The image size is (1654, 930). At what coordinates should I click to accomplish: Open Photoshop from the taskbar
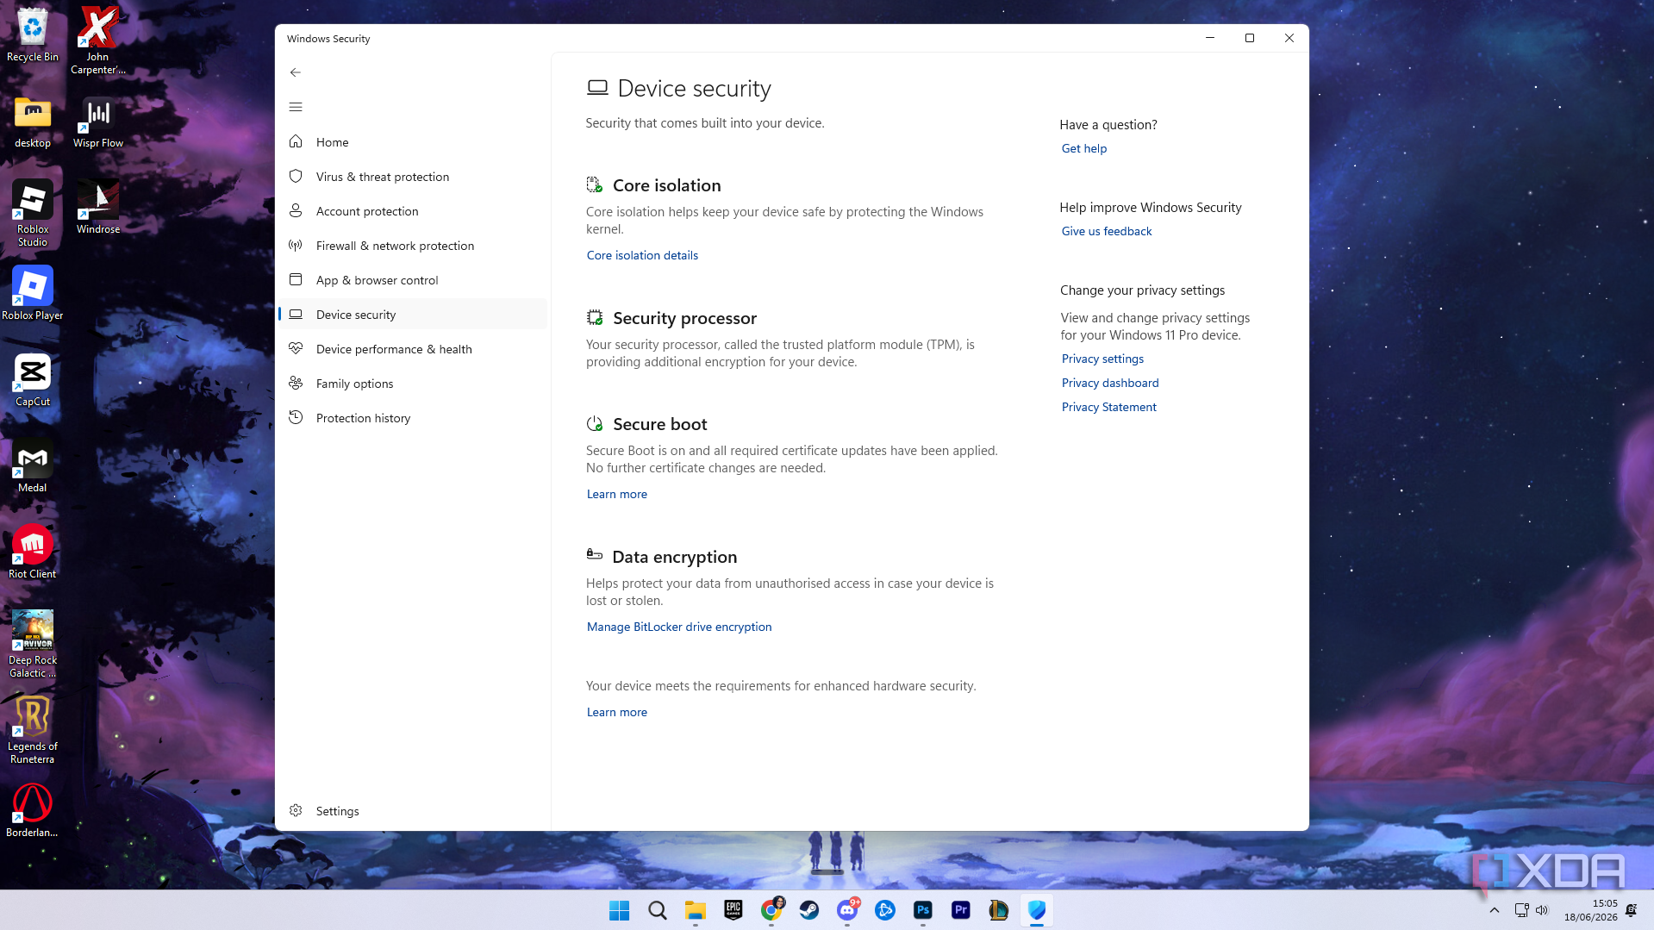[922, 910]
